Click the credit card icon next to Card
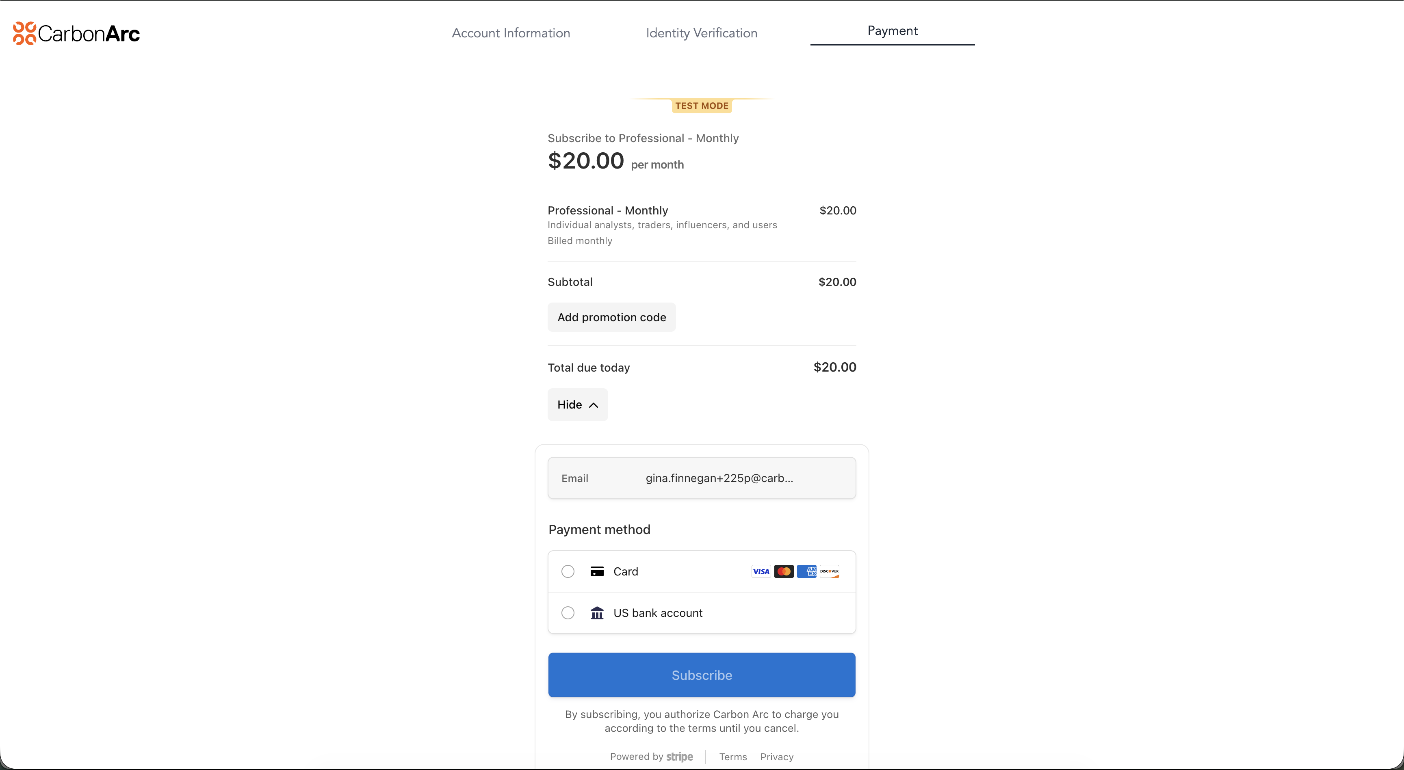This screenshot has height=770, width=1404. click(x=597, y=571)
